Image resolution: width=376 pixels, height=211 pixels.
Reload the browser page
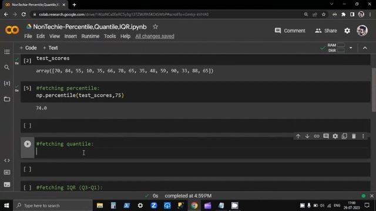click(x=23, y=14)
